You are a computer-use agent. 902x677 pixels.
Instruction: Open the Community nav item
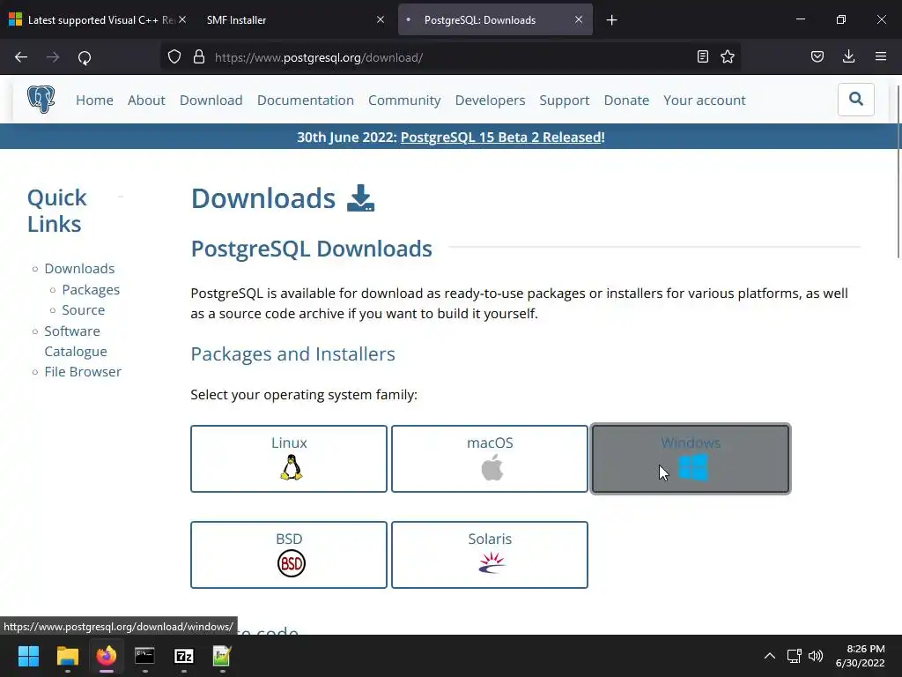[404, 100]
